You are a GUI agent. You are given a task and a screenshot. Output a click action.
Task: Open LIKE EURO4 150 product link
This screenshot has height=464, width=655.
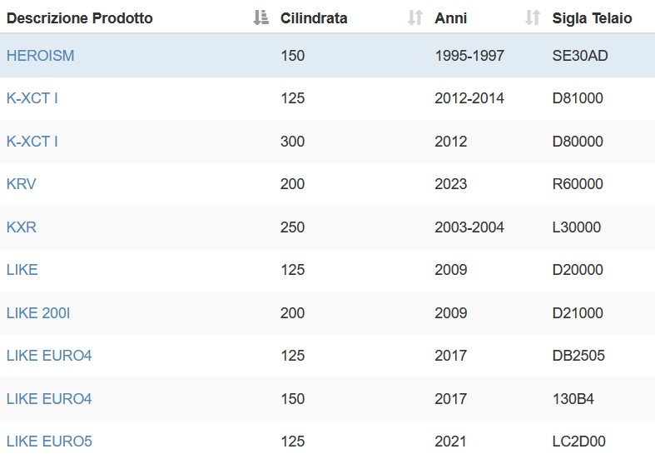click(x=49, y=399)
